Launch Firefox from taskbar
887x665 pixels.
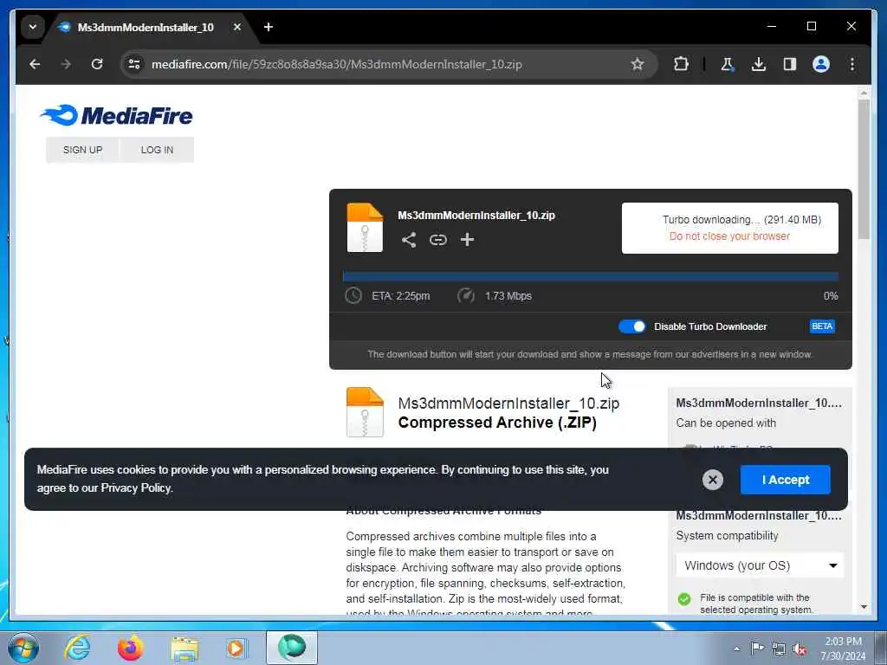[x=130, y=648]
